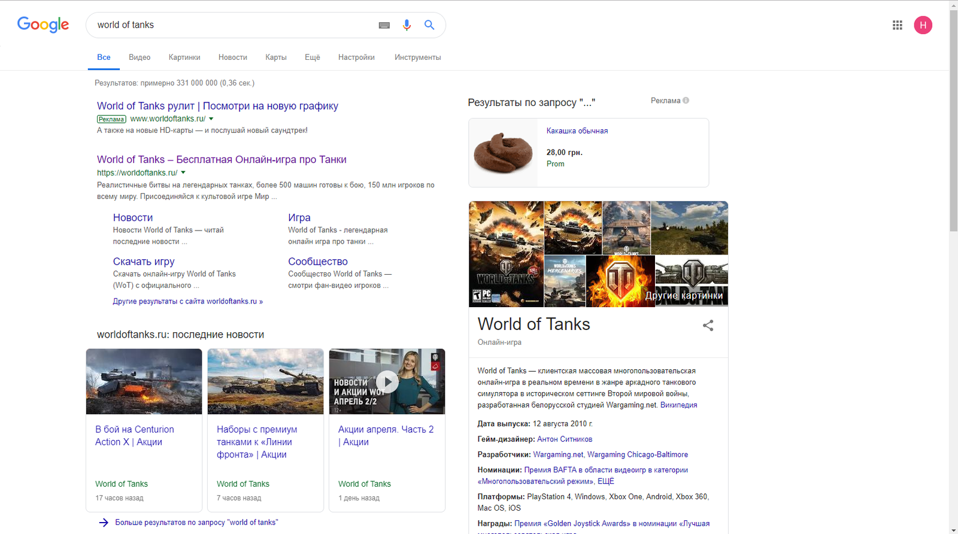958x534 pixels.
Task: Click the 12 августа 2010 г. release date
Action: pyautogui.click(x=563, y=424)
